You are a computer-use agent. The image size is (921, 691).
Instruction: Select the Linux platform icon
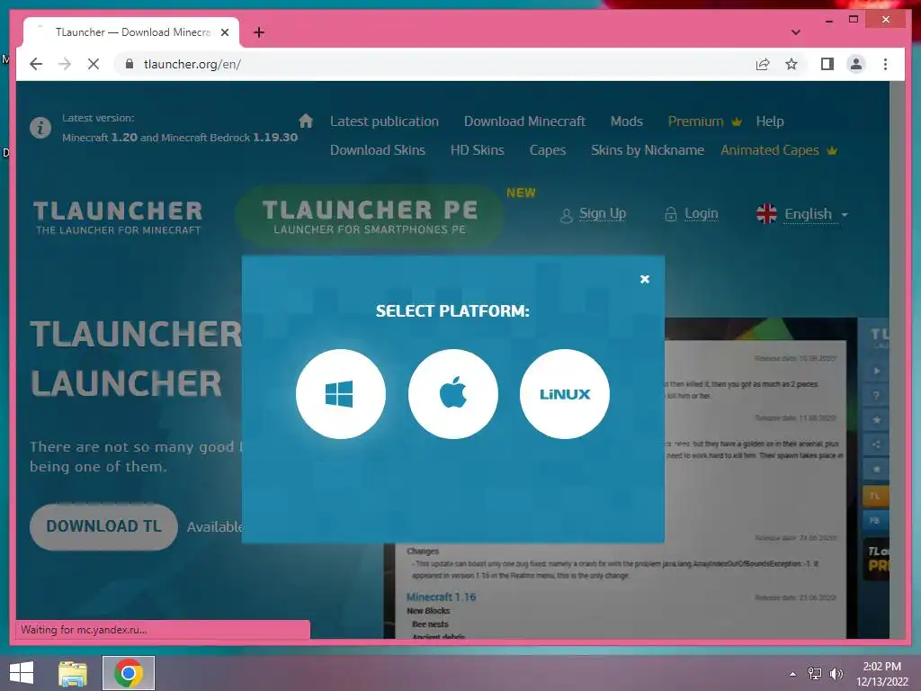pyautogui.click(x=565, y=394)
